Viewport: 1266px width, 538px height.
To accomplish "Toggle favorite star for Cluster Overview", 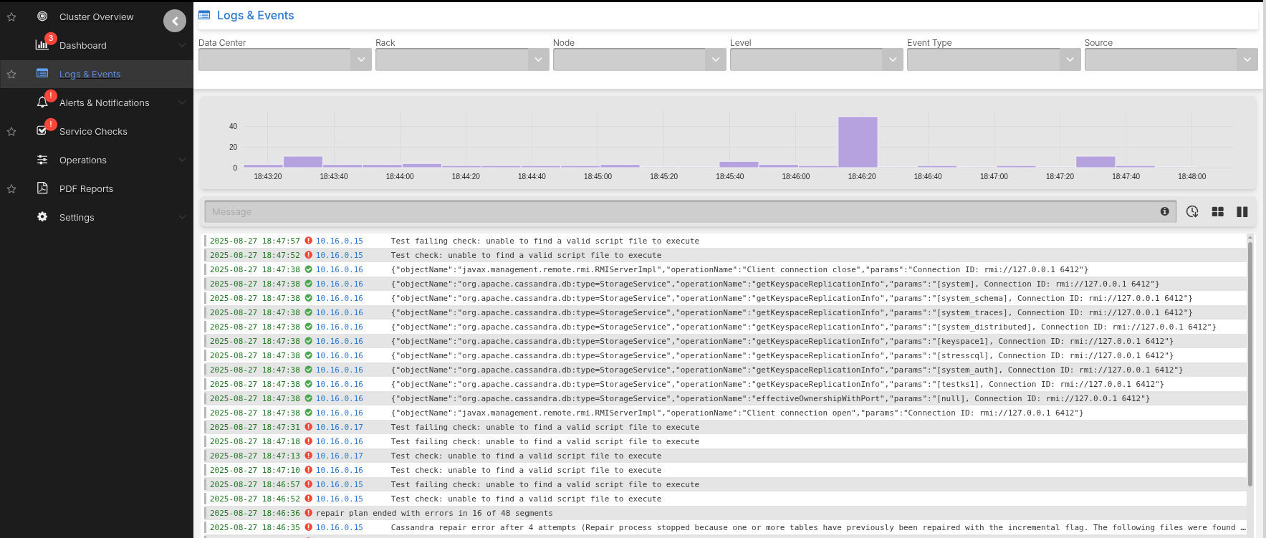I will 11,16.
